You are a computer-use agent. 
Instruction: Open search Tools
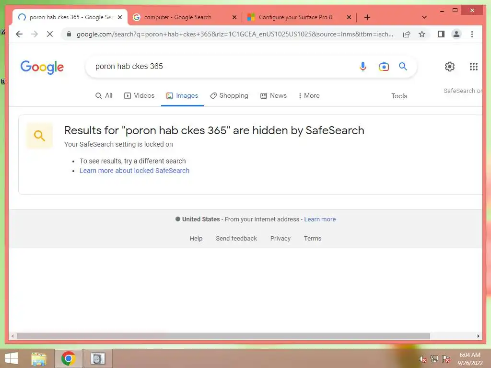pyautogui.click(x=399, y=96)
